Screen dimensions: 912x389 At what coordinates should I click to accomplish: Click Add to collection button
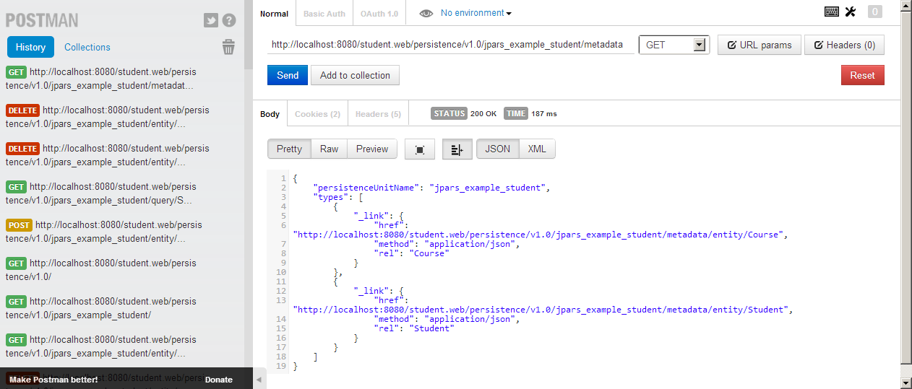[x=355, y=75]
